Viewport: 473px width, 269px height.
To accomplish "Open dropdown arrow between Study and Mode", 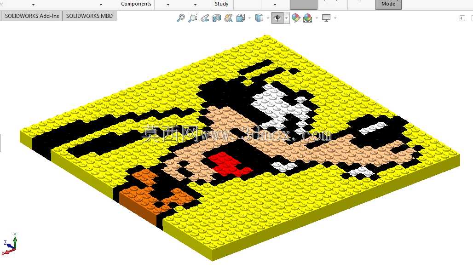I will [x=275, y=5].
